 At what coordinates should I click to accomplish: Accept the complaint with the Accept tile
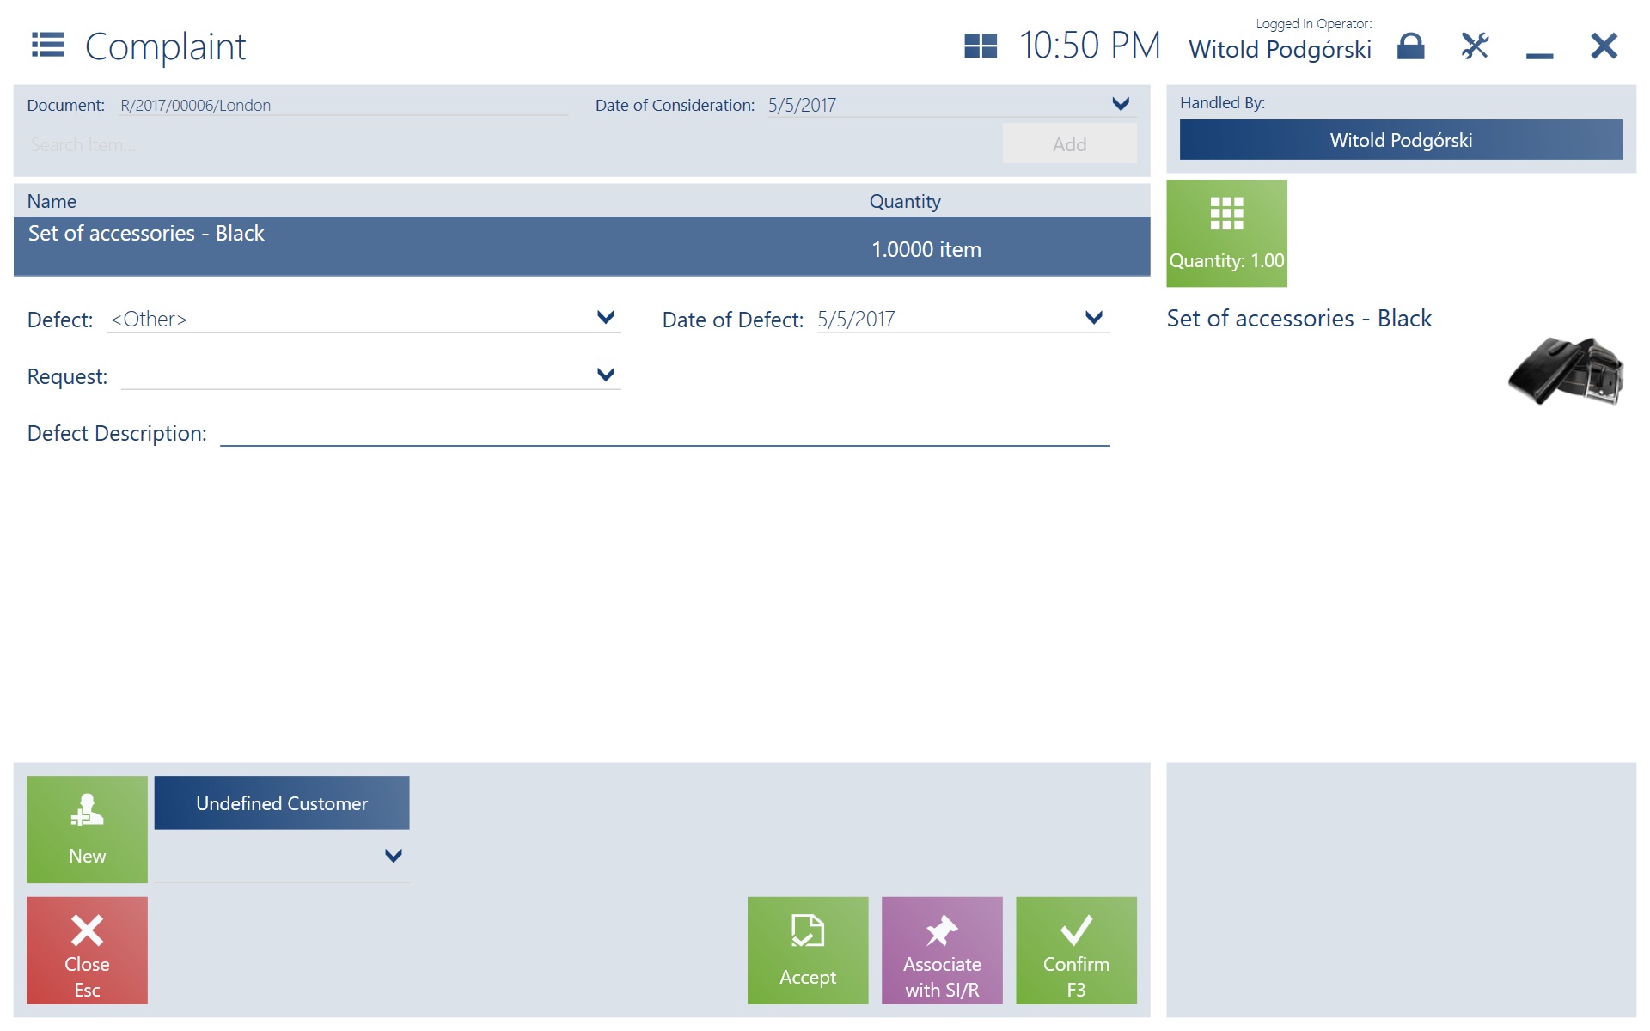pyautogui.click(x=807, y=950)
